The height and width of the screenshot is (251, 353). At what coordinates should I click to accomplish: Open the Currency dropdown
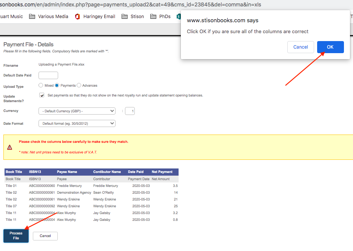coord(77,111)
